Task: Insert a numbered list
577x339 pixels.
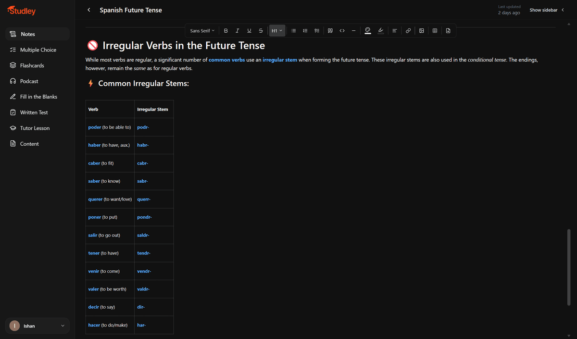Action: click(305, 31)
